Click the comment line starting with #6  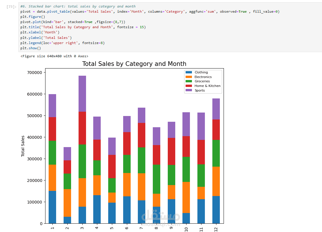pyautogui.click(x=78, y=6)
